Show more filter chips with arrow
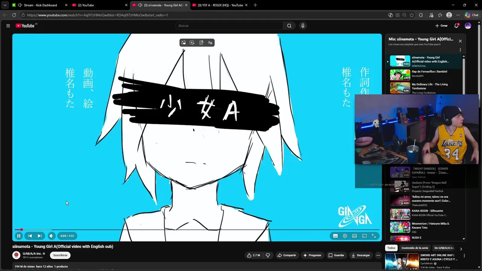The height and width of the screenshot is (271, 482). coord(461,249)
